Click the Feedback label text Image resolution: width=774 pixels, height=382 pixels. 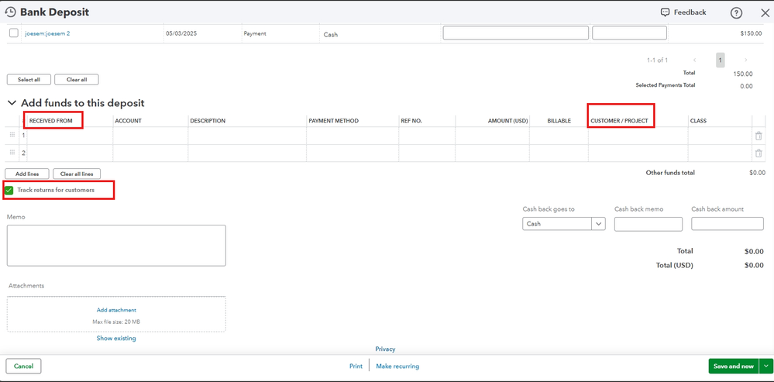click(x=690, y=12)
